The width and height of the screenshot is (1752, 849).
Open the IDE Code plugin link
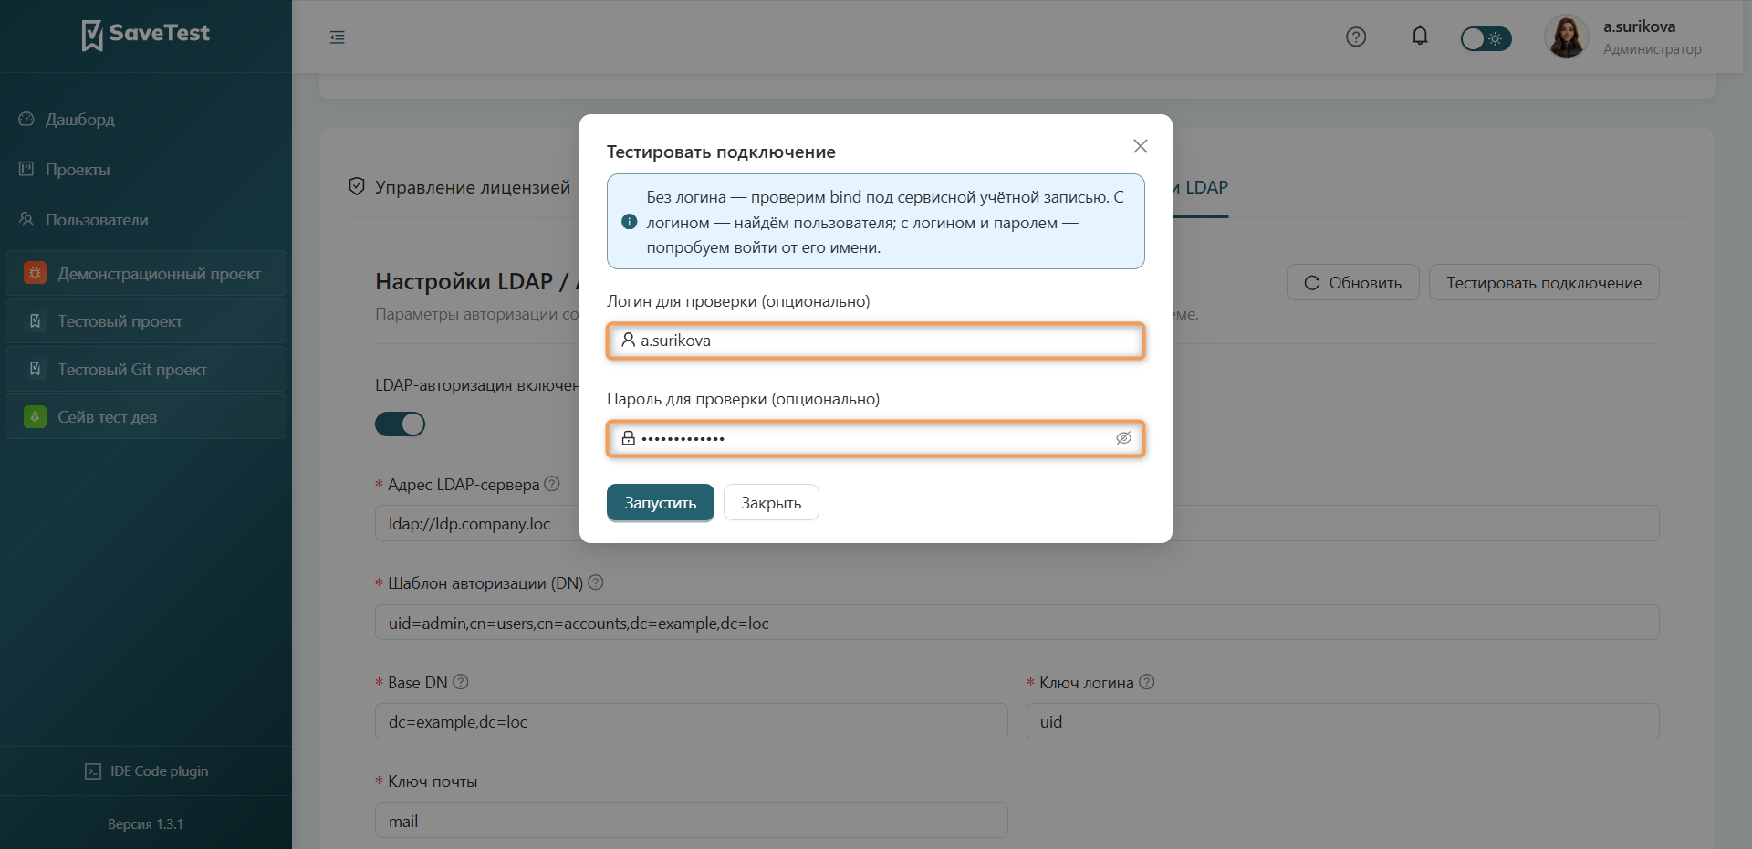146,771
